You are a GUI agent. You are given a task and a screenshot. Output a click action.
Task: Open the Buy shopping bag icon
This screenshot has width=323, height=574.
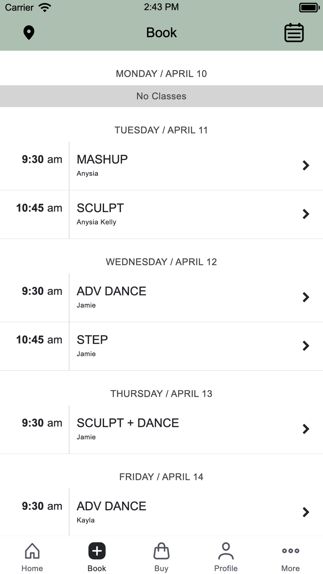pyautogui.click(x=161, y=551)
